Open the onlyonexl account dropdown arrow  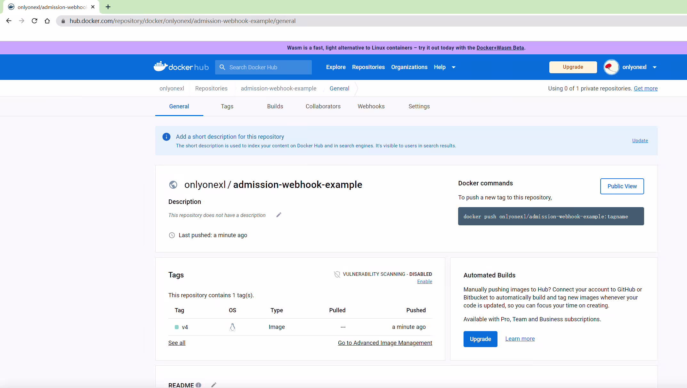click(655, 67)
